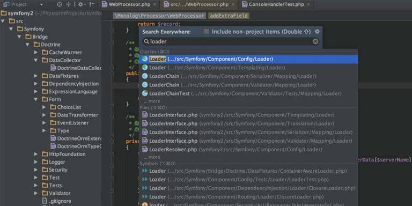Close the ConsoleHandlerTest.php tab

point(308,4)
